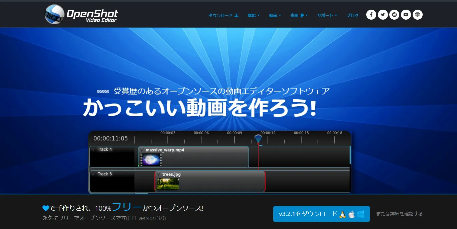Click the Windows icon on download button
The height and width of the screenshot is (229, 457).
coord(360,214)
